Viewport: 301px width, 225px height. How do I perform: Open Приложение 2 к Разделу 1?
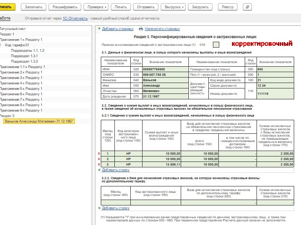[21, 72]
